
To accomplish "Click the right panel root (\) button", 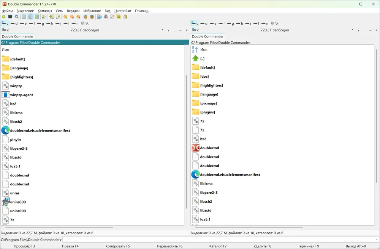I will tap(358, 30).
